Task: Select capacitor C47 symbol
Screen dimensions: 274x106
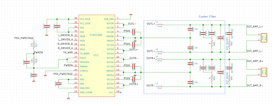Action: click(x=34, y=75)
